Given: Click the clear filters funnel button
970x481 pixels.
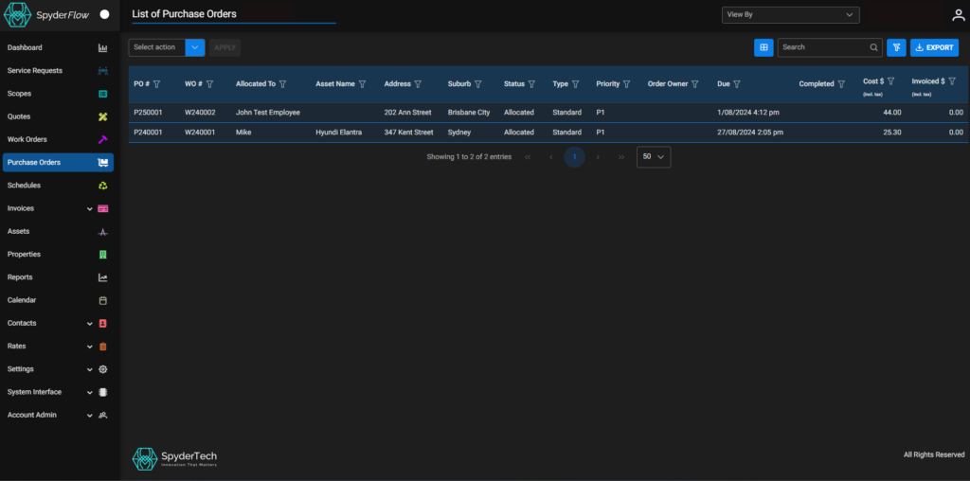Looking at the screenshot, I should pyautogui.click(x=896, y=47).
